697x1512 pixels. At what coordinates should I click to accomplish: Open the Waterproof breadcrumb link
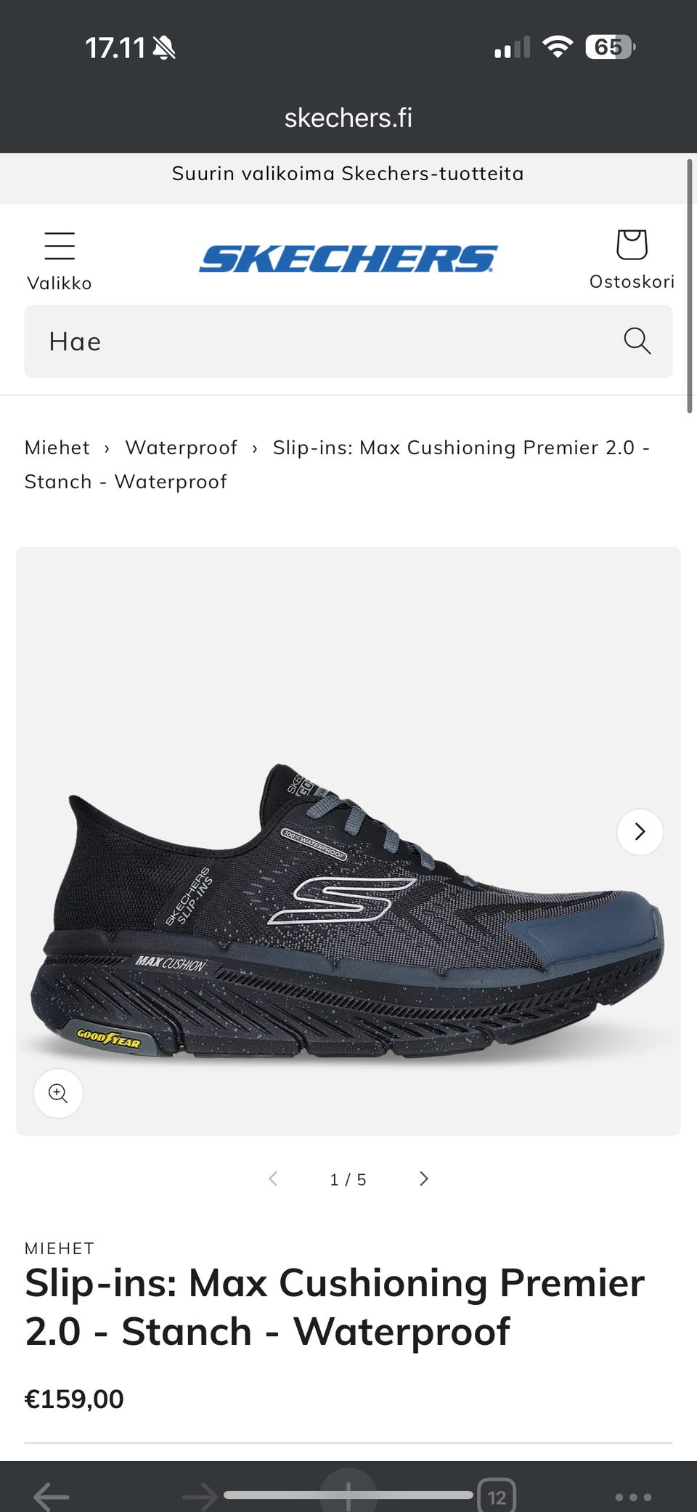[x=181, y=448]
